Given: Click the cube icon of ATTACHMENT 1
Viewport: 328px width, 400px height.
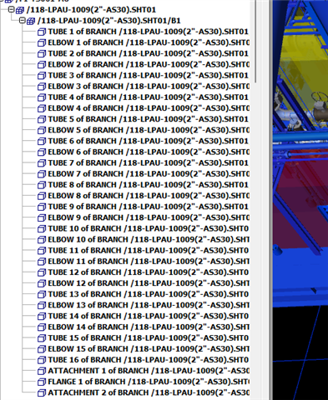Looking at the screenshot, I should 42,372.
